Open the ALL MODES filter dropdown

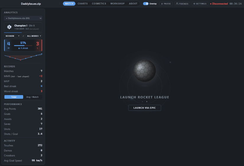pyautogui.click(x=34, y=36)
